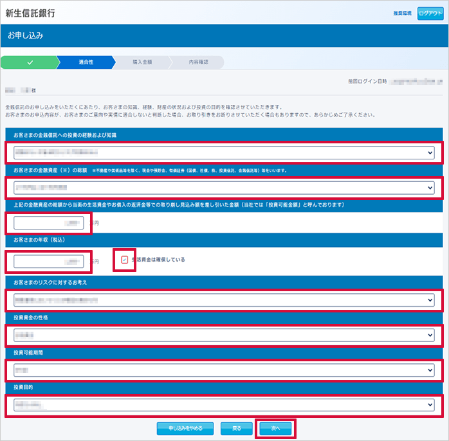Screen dimensions: 449x441
Task: Click the 次へ button
Action: click(x=275, y=428)
